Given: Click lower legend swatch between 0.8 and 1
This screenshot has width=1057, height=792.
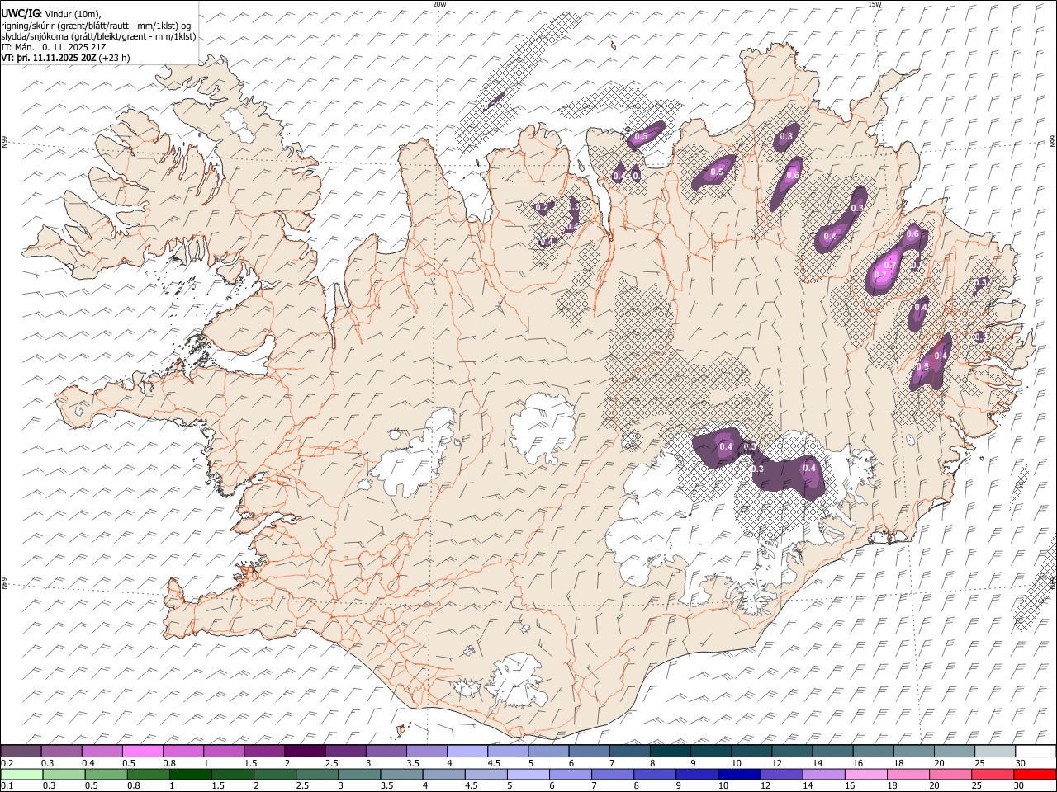Looking at the screenshot, I should pos(148,774).
